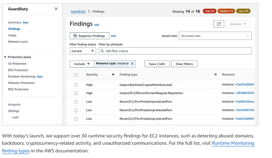Open the Saved rules dropdown

(215, 36)
